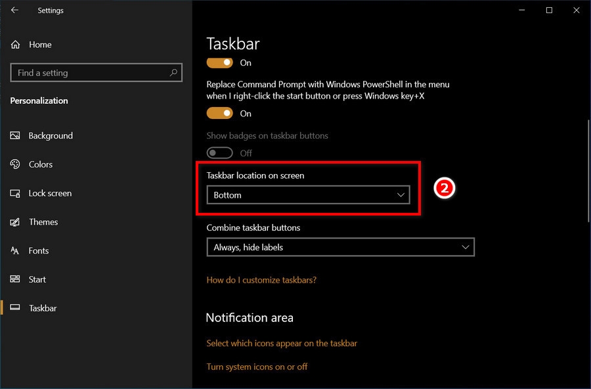Open the Fonts settings icon
The width and height of the screenshot is (591, 389).
(16, 250)
